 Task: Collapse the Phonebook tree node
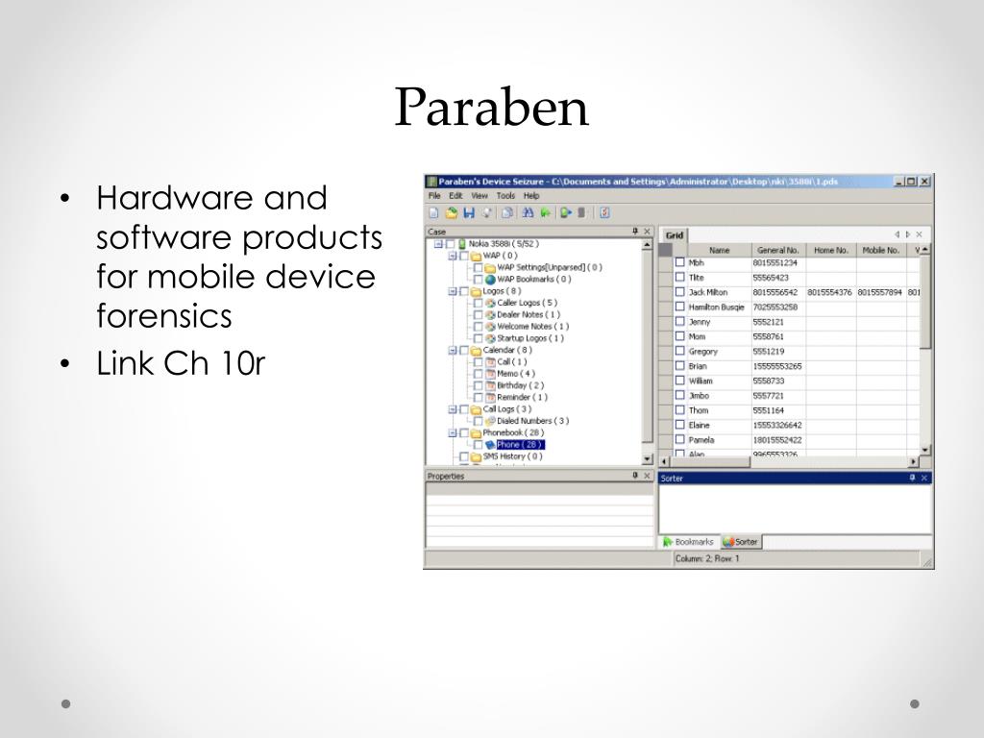453,433
